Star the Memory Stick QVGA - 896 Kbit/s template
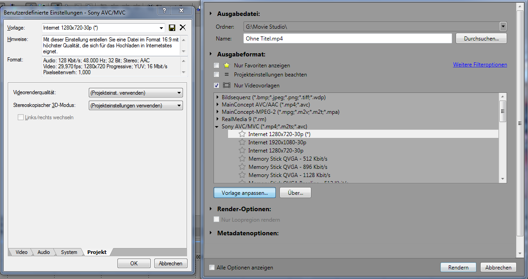Image resolution: width=528 pixels, height=279 pixels. pyautogui.click(x=242, y=167)
